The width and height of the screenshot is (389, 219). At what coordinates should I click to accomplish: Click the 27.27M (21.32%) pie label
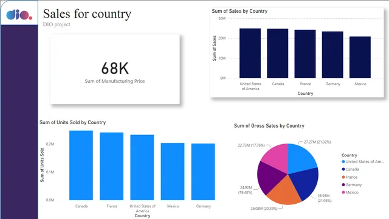[x=317, y=142]
